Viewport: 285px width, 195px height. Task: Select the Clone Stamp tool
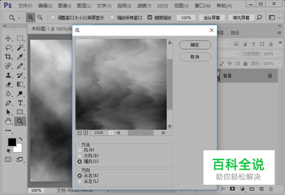click(x=8, y=75)
